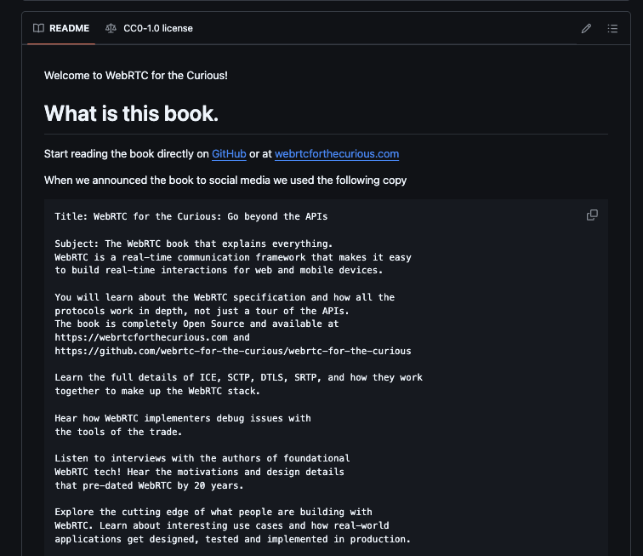Click "You will learn about the WebRTC specification" line
Image resolution: width=643 pixels, height=556 pixels.
225,297
